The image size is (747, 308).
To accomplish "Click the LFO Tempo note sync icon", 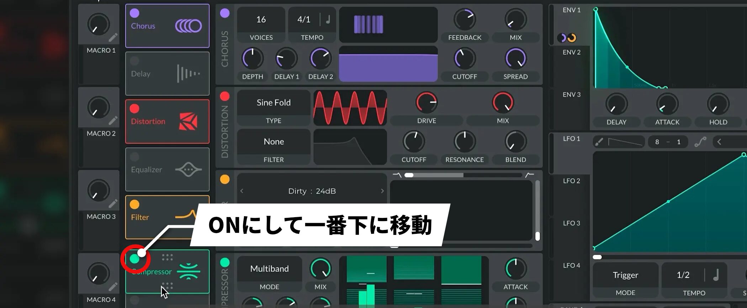I will click(x=716, y=275).
